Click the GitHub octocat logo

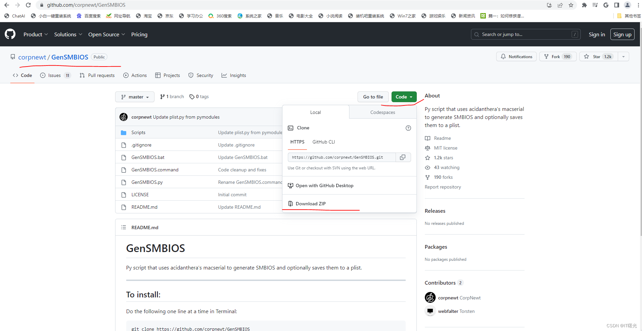(x=10, y=34)
